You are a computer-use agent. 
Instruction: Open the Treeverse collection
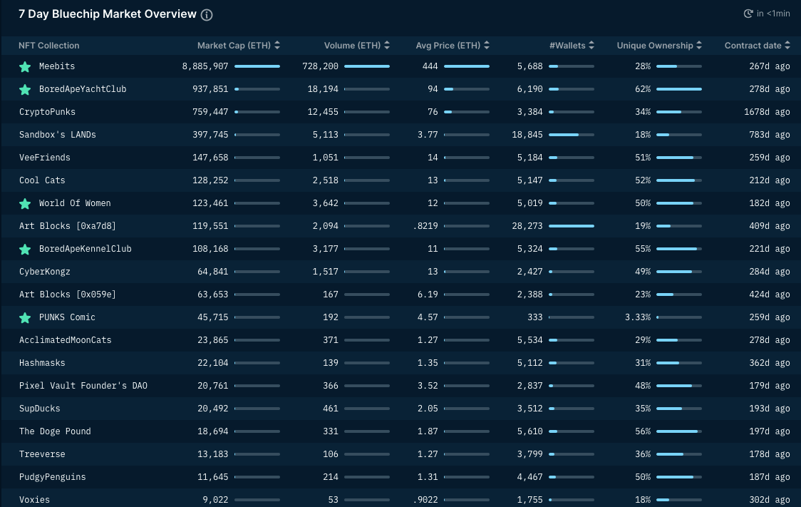(42, 454)
